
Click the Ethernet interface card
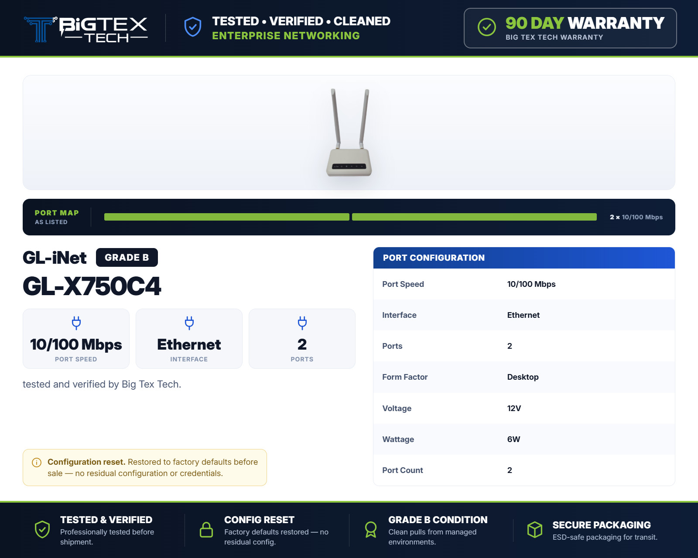(x=189, y=339)
